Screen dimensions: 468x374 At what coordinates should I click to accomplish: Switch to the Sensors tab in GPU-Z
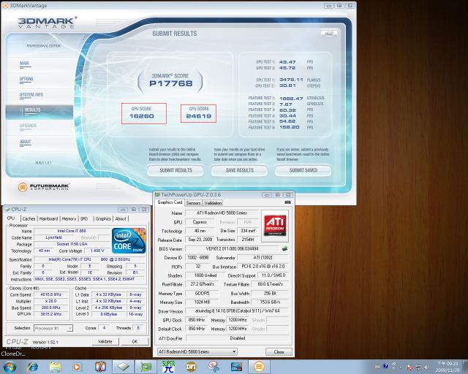pos(193,203)
